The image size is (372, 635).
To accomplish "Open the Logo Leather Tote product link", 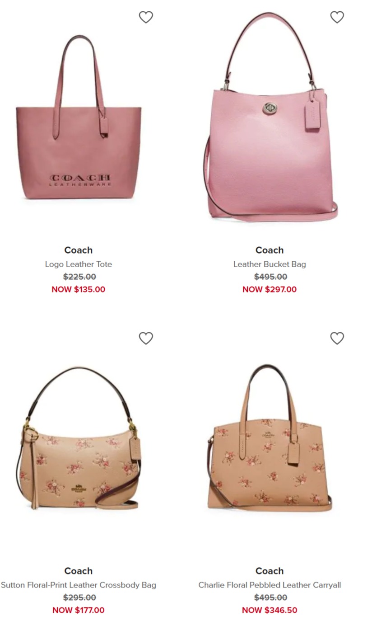I will 79,264.
